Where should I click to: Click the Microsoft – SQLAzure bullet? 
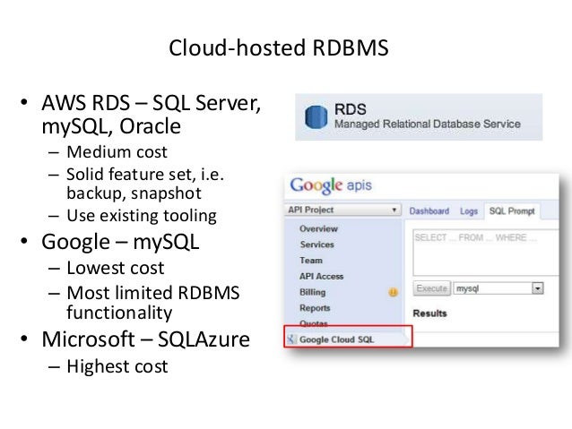145,339
